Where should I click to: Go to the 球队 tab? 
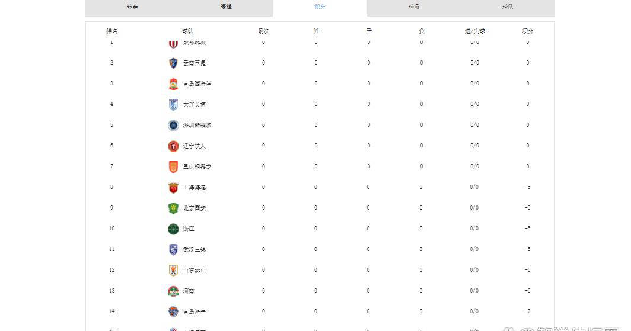(x=508, y=7)
